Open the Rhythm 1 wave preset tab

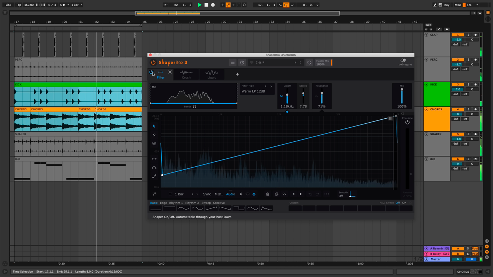(x=176, y=203)
